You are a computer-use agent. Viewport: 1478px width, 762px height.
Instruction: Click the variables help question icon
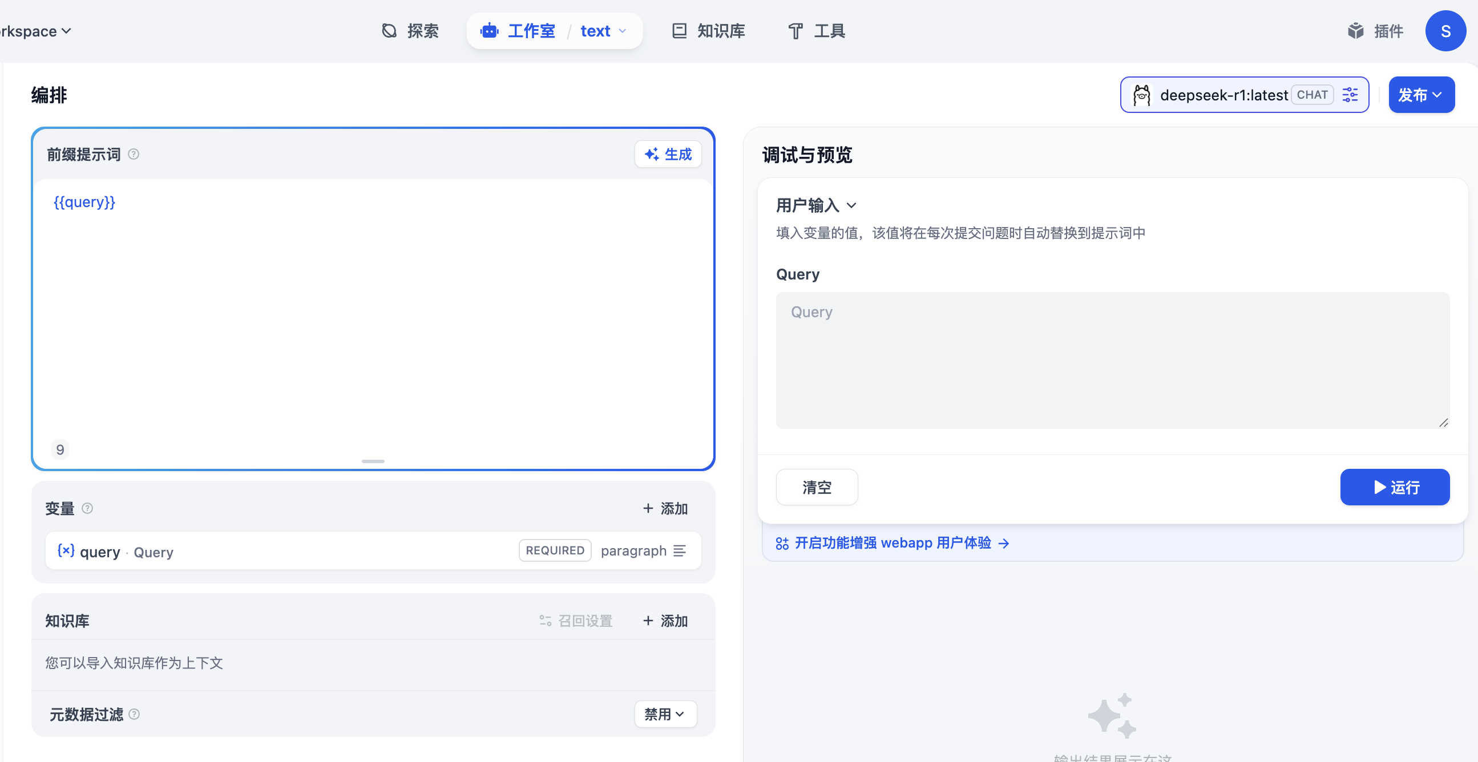87,509
